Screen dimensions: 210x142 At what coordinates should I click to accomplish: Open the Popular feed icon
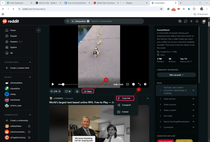click(7, 36)
